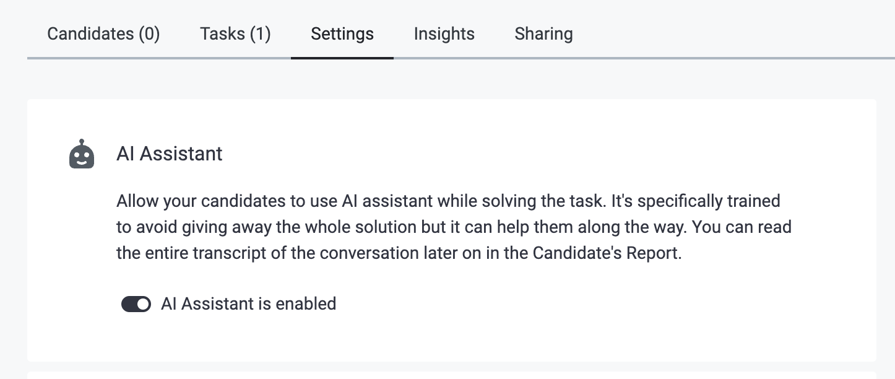Viewport: 895px width, 379px height.
Task: Switch to the Candidates (0) tab
Action: 103,33
